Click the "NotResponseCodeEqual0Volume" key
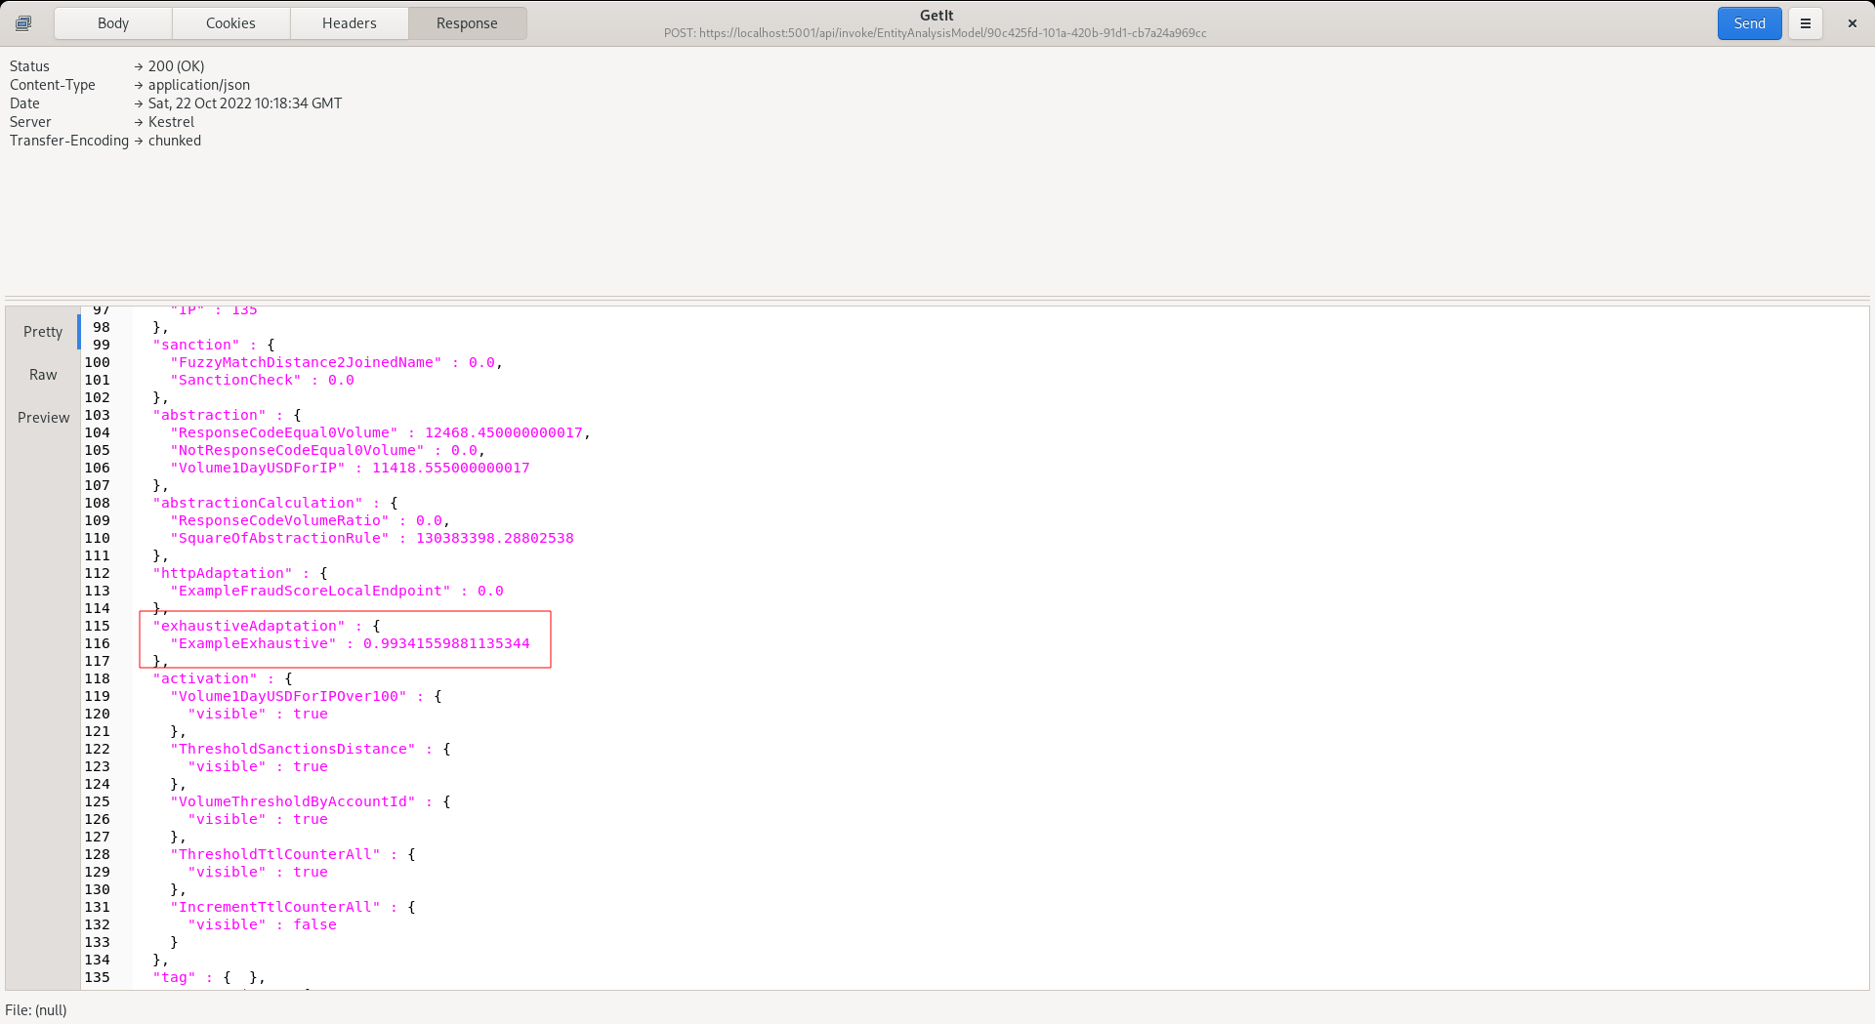Viewport: 1875px width, 1024px height. point(297,450)
